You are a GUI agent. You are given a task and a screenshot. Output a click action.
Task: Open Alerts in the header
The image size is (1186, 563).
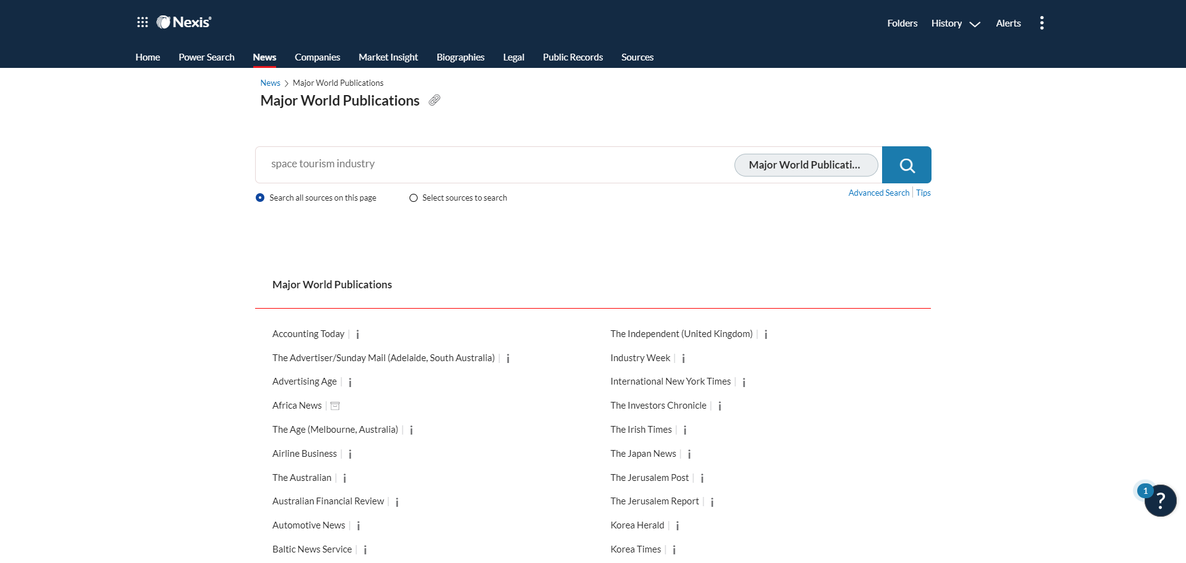(x=1008, y=23)
